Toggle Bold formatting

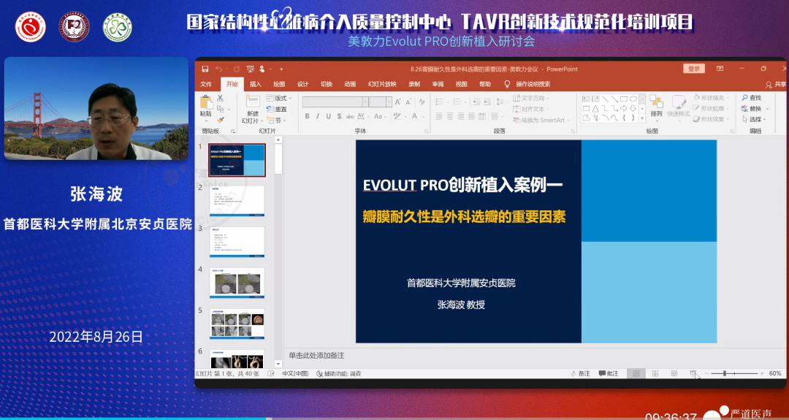click(x=307, y=116)
